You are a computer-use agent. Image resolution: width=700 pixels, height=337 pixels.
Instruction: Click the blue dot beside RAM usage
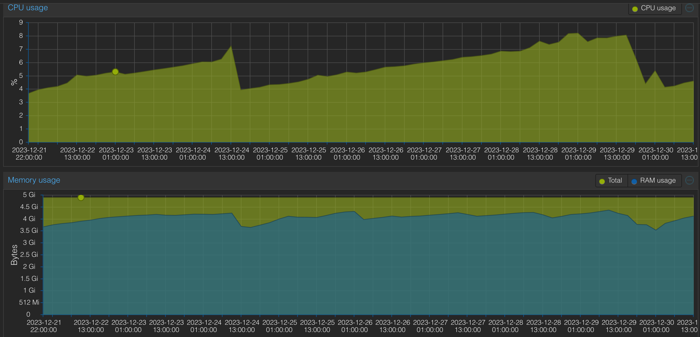[634, 181]
